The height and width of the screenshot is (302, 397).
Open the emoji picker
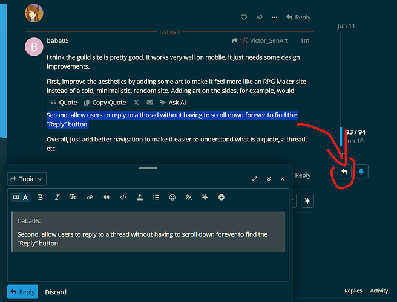[x=172, y=198]
